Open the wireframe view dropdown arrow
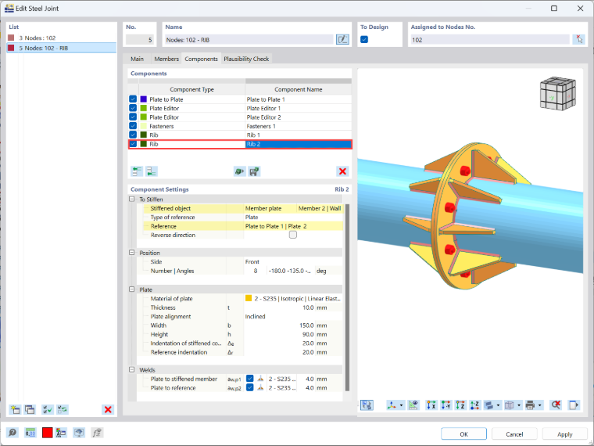 [x=519, y=405]
